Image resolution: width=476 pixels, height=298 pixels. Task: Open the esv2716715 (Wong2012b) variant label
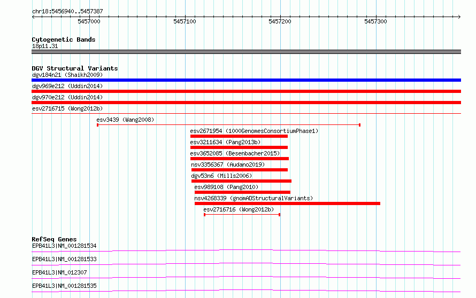click(67, 108)
